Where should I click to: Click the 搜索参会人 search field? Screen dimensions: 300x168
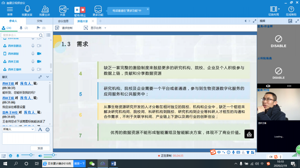[23, 35]
